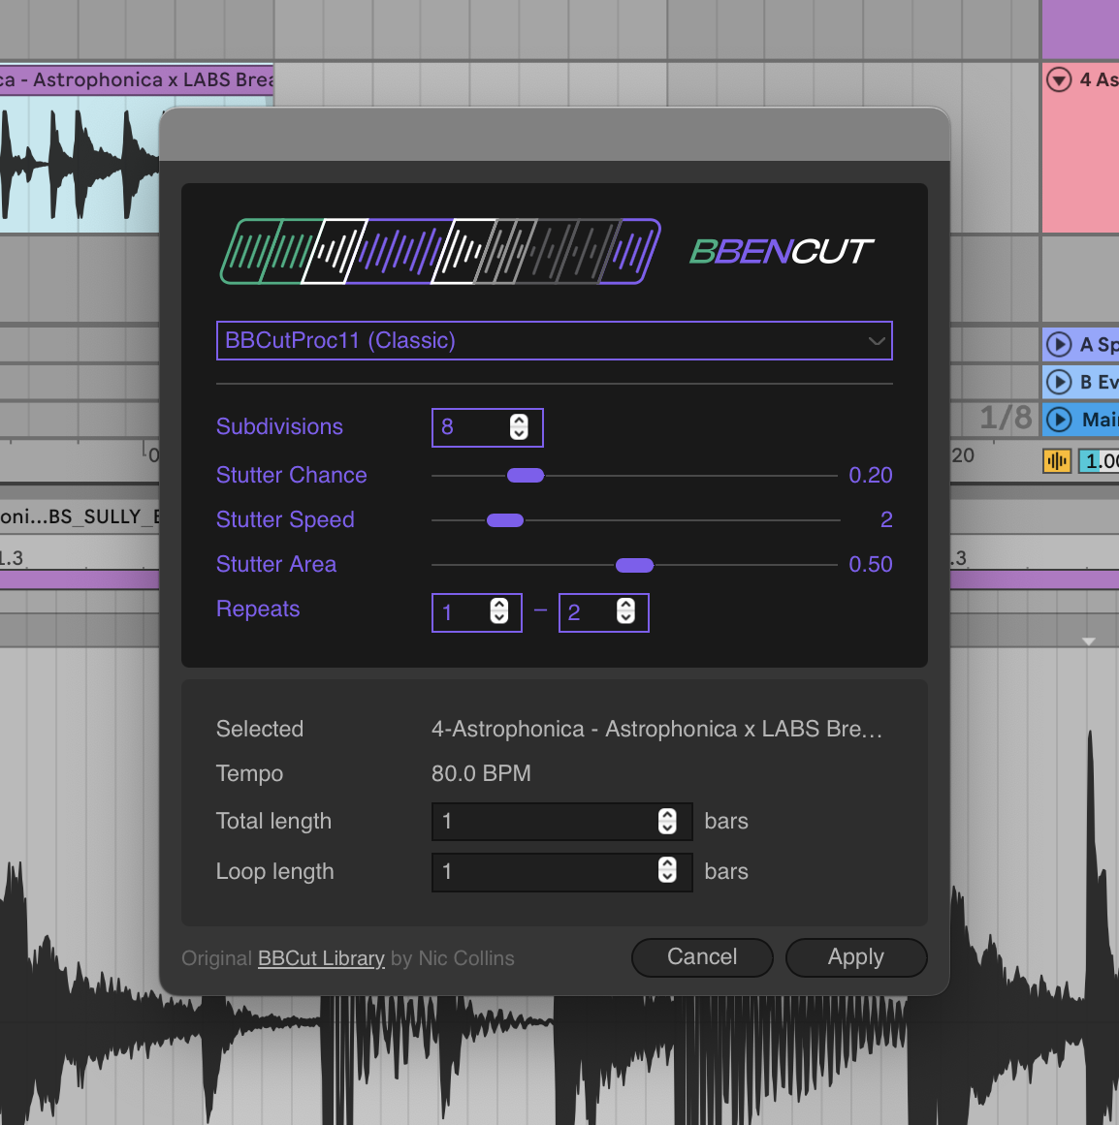Click the Stutter Area value 0.50

871,564
